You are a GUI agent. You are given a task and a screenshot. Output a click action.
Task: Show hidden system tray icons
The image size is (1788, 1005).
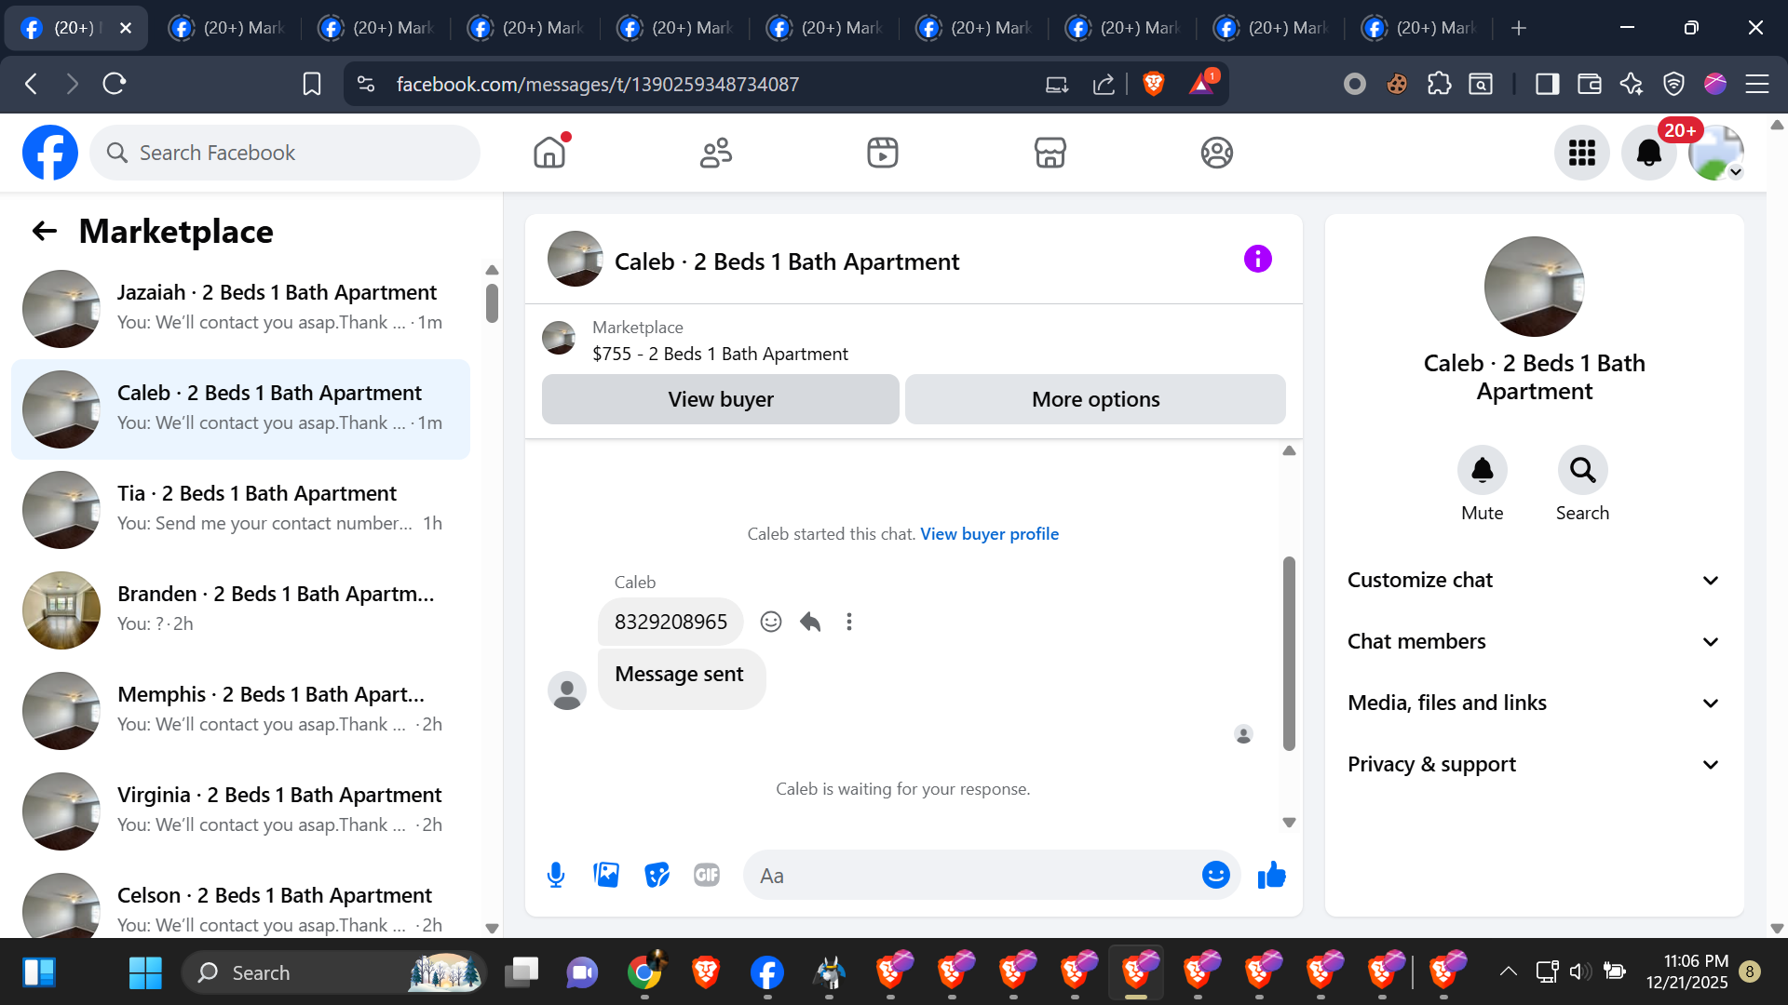pos(1508,971)
